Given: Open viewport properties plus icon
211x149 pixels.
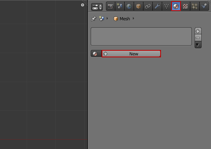Looking at the screenshot, I should point(82,5).
